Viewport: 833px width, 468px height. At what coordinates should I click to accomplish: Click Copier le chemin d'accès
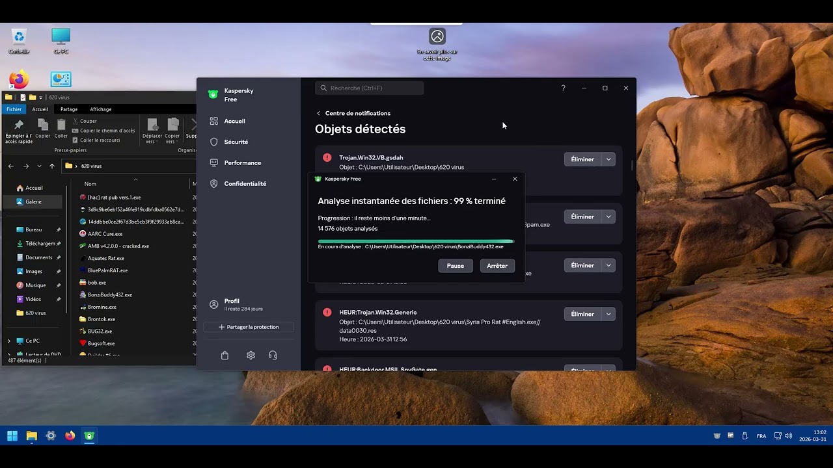tap(104, 131)
